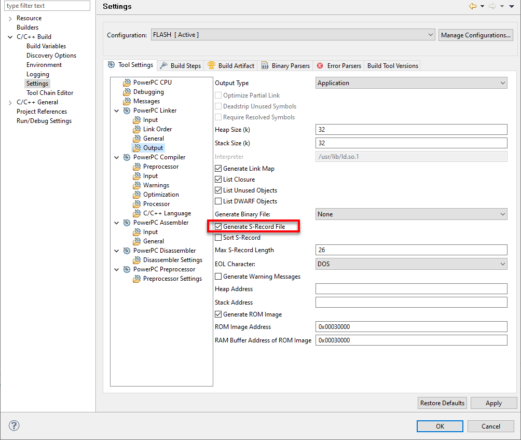521x440 pixels.
Task: Select Settings under C/C++ Build
Action: click(x=37, y=83)
